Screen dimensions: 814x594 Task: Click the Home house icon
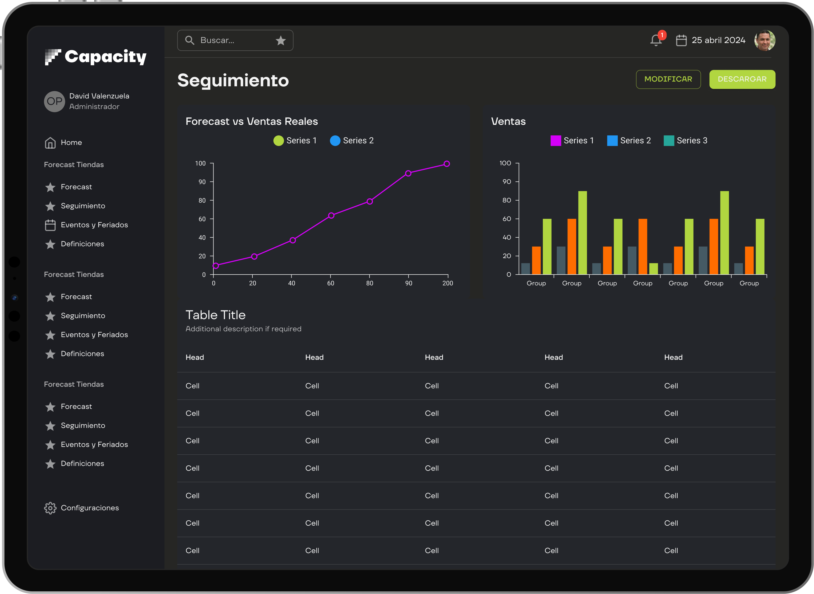click(50, 143)
